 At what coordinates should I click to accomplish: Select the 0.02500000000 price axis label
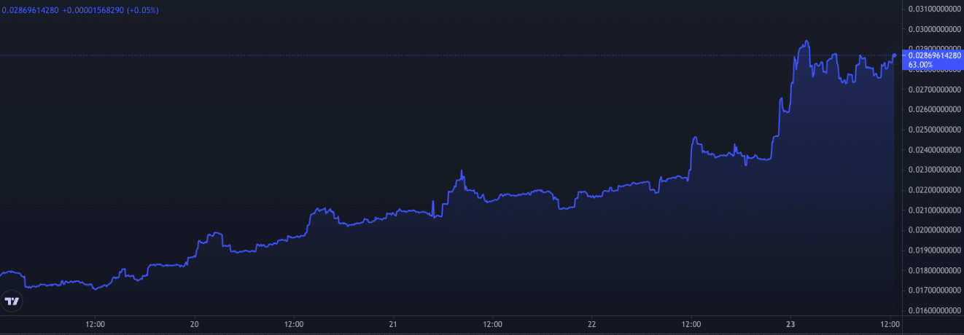(935, 130)
